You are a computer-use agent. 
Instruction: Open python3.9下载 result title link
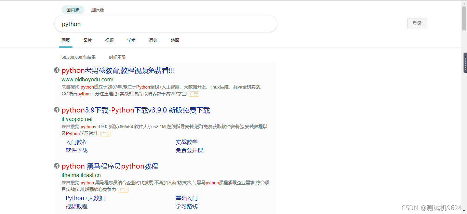(x=136, y=110)
